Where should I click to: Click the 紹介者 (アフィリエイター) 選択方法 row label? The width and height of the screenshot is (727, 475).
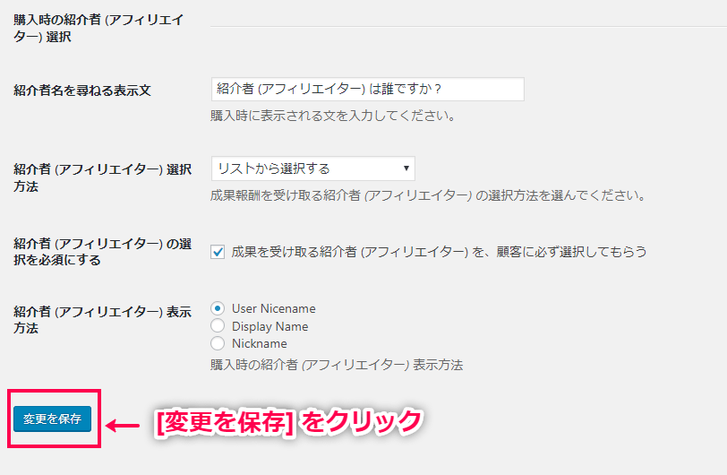coord(102,177)
